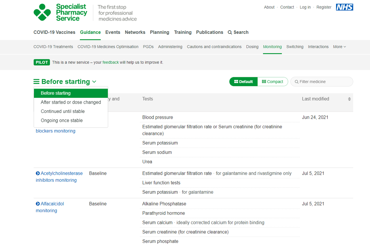The height and width of the screenshot is (246, 370).
Task: Open COVID-19 Treatments guidance
Action: [53, 47]
